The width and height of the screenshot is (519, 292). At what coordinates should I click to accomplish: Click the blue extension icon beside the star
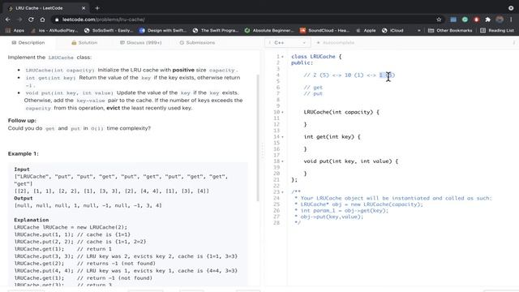pos(453,19)
